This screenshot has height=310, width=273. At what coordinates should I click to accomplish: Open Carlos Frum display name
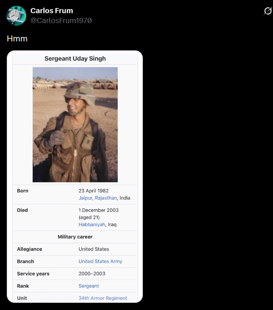tap(51, 11)
